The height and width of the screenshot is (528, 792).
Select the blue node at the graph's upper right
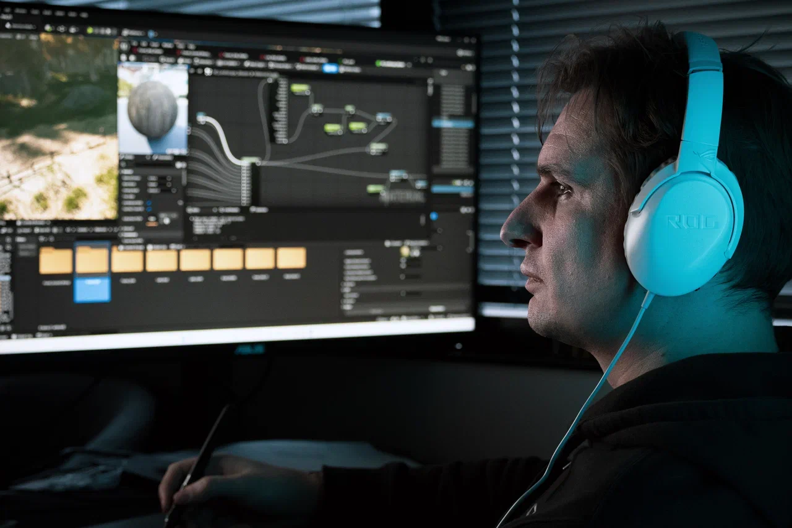coord(384,116)
